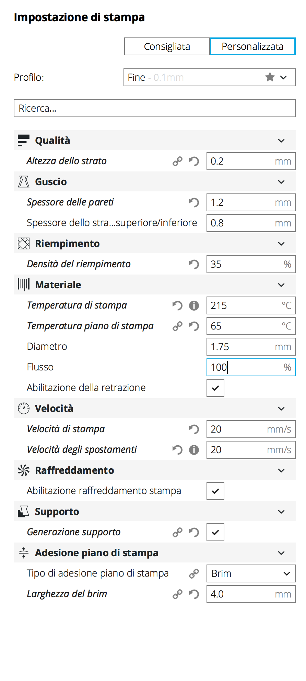Screen dimensions: 306x681
Task: Reset Spessore delle pareti value
Action: tap(194, 202)
